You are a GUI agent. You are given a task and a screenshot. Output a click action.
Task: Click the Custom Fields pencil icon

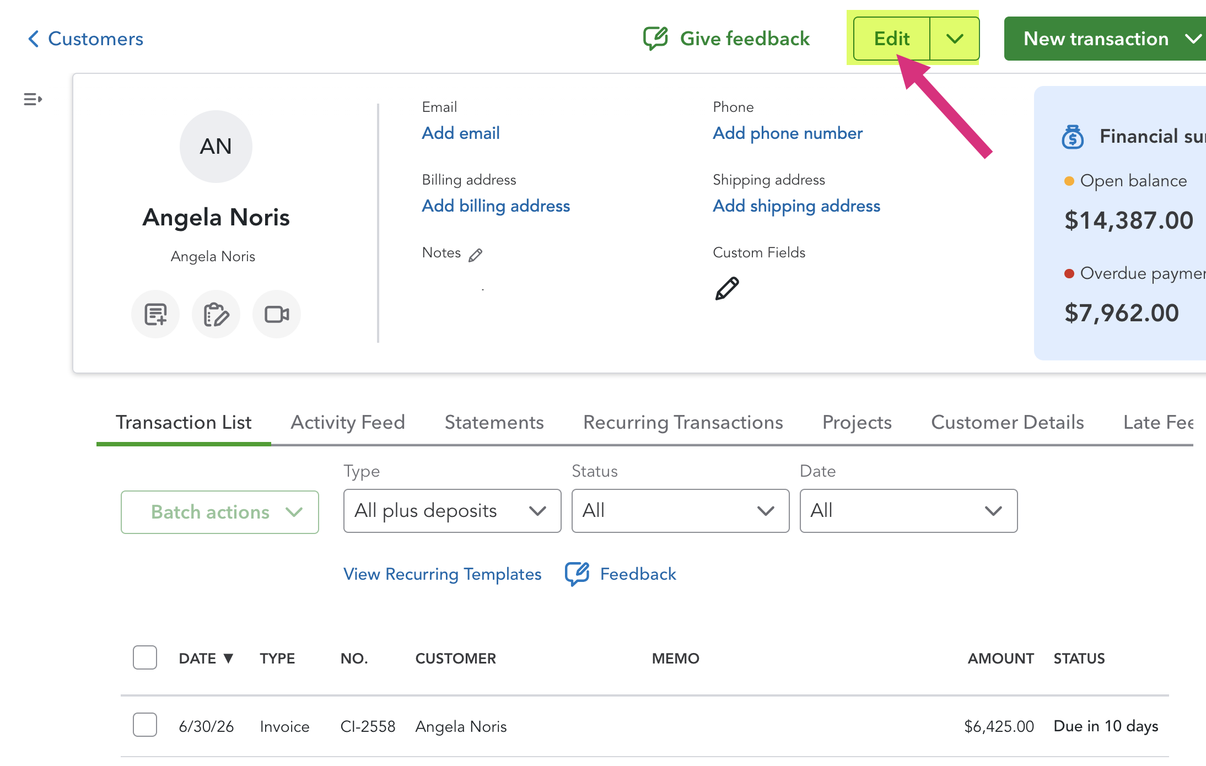pos(727,288)
